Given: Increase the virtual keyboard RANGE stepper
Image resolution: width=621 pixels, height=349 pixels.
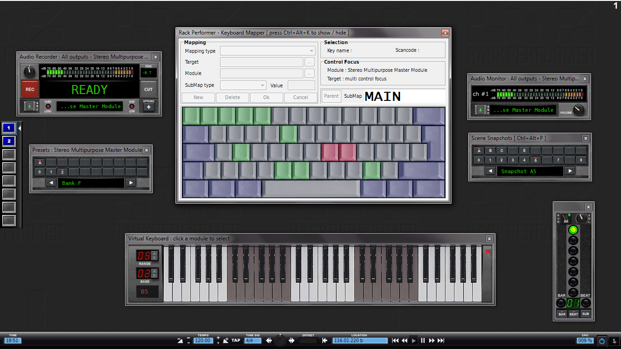Looking at the screenshot, I should point(155,253).
